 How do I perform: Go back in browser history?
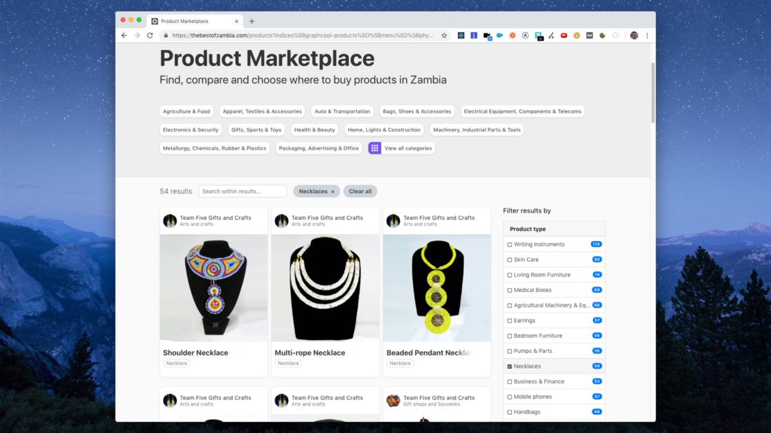coord(124,36)
